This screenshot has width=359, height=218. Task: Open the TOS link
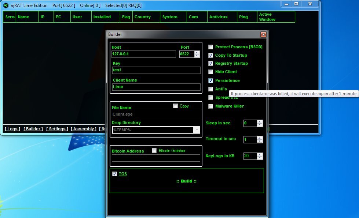[x=123, y=174]
